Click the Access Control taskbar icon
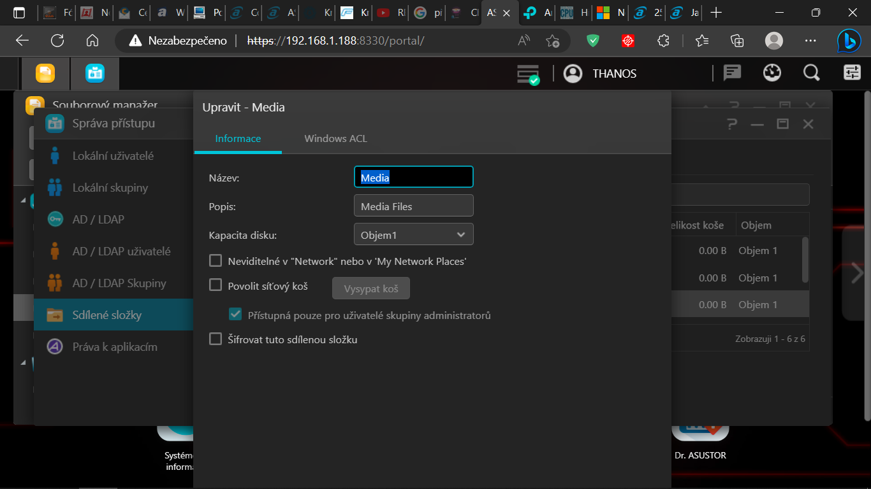Screen dimensions: 871x489 tap(95, 74)
